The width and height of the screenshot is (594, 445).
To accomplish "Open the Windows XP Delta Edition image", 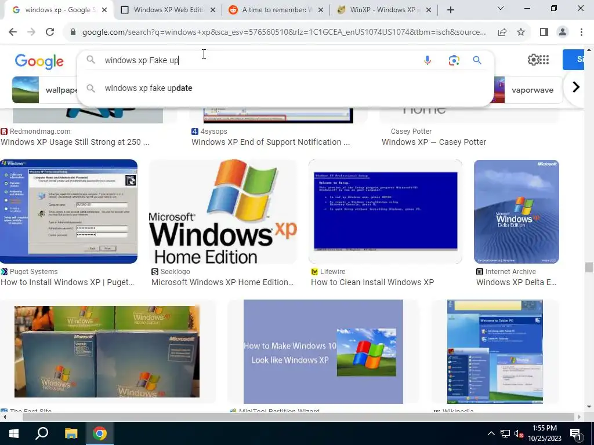I will pyautogui.click(x=516, y=211).
